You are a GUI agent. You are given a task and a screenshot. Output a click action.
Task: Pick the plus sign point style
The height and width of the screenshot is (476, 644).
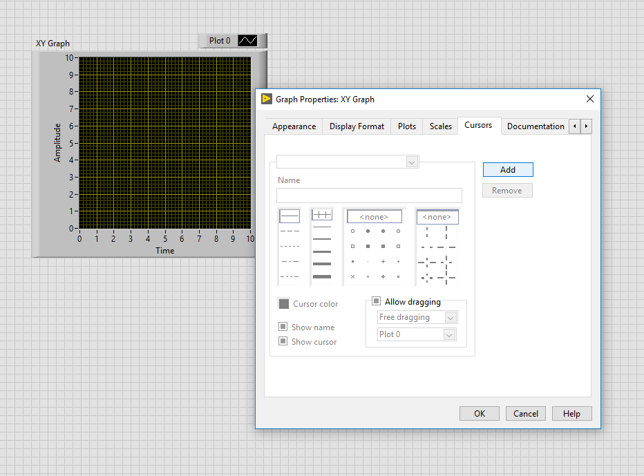(383, 261)
